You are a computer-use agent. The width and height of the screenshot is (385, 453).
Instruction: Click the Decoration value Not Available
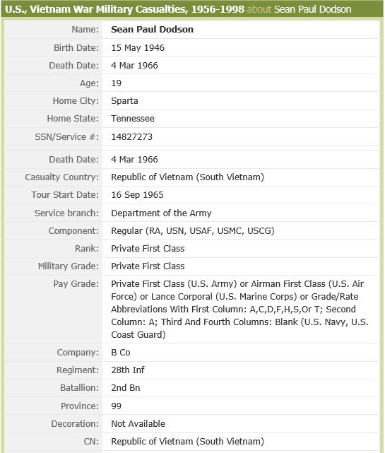pos(138,424)
